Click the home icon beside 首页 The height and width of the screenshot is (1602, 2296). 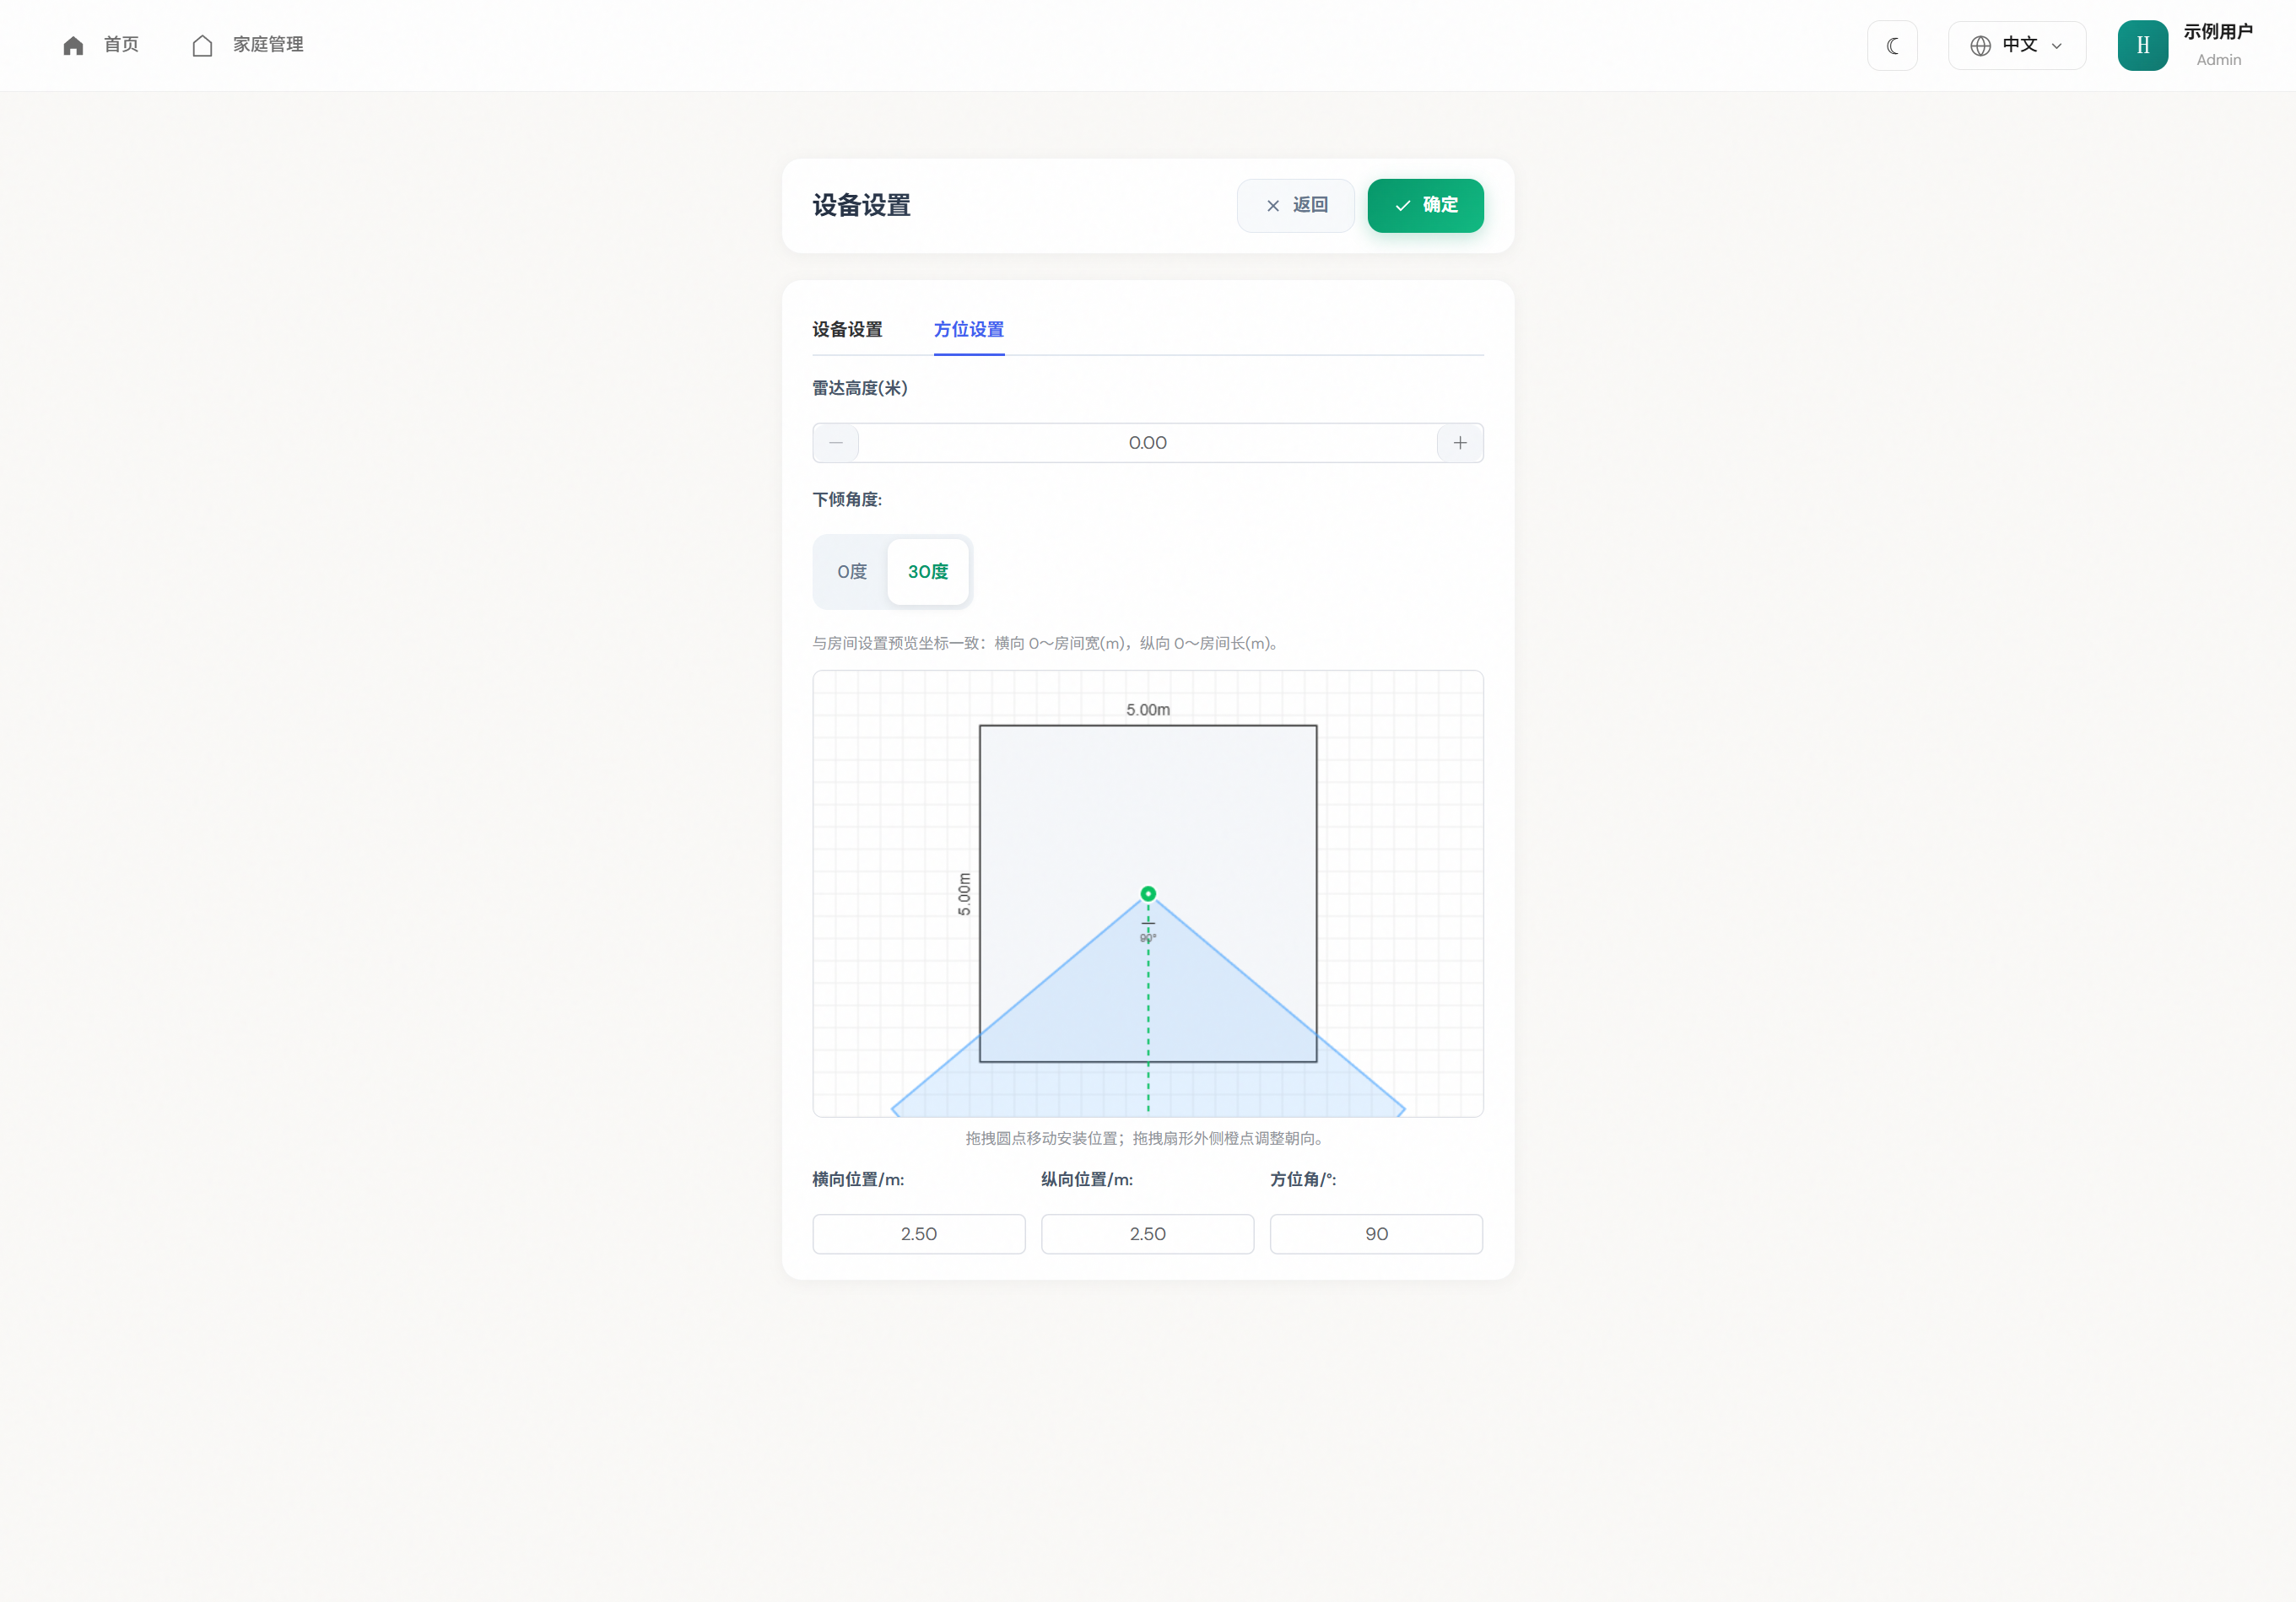[x=73, y=46]
